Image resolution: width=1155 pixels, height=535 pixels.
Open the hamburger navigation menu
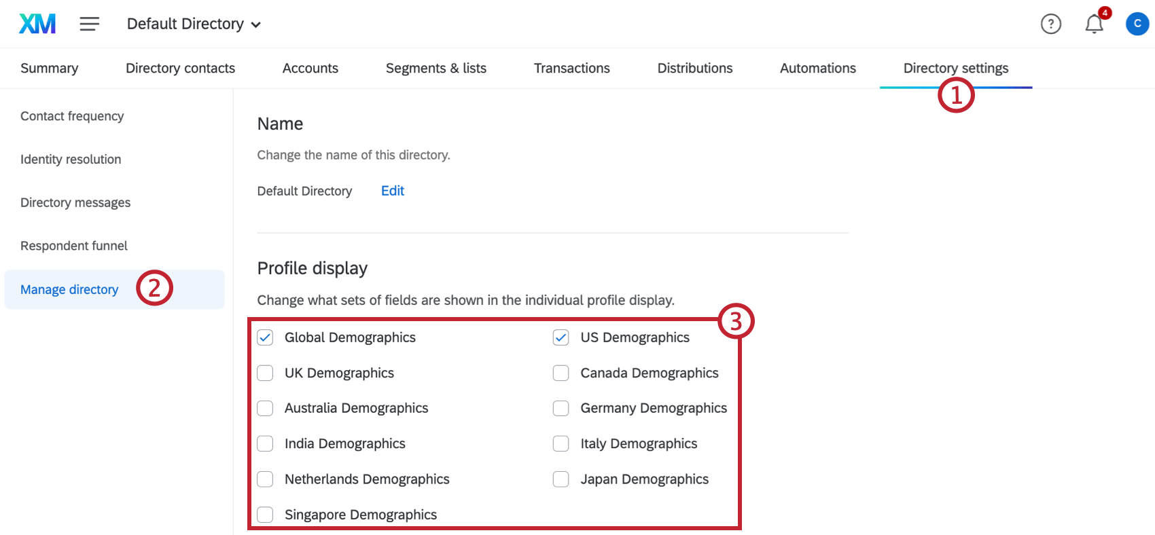[89, 24]
